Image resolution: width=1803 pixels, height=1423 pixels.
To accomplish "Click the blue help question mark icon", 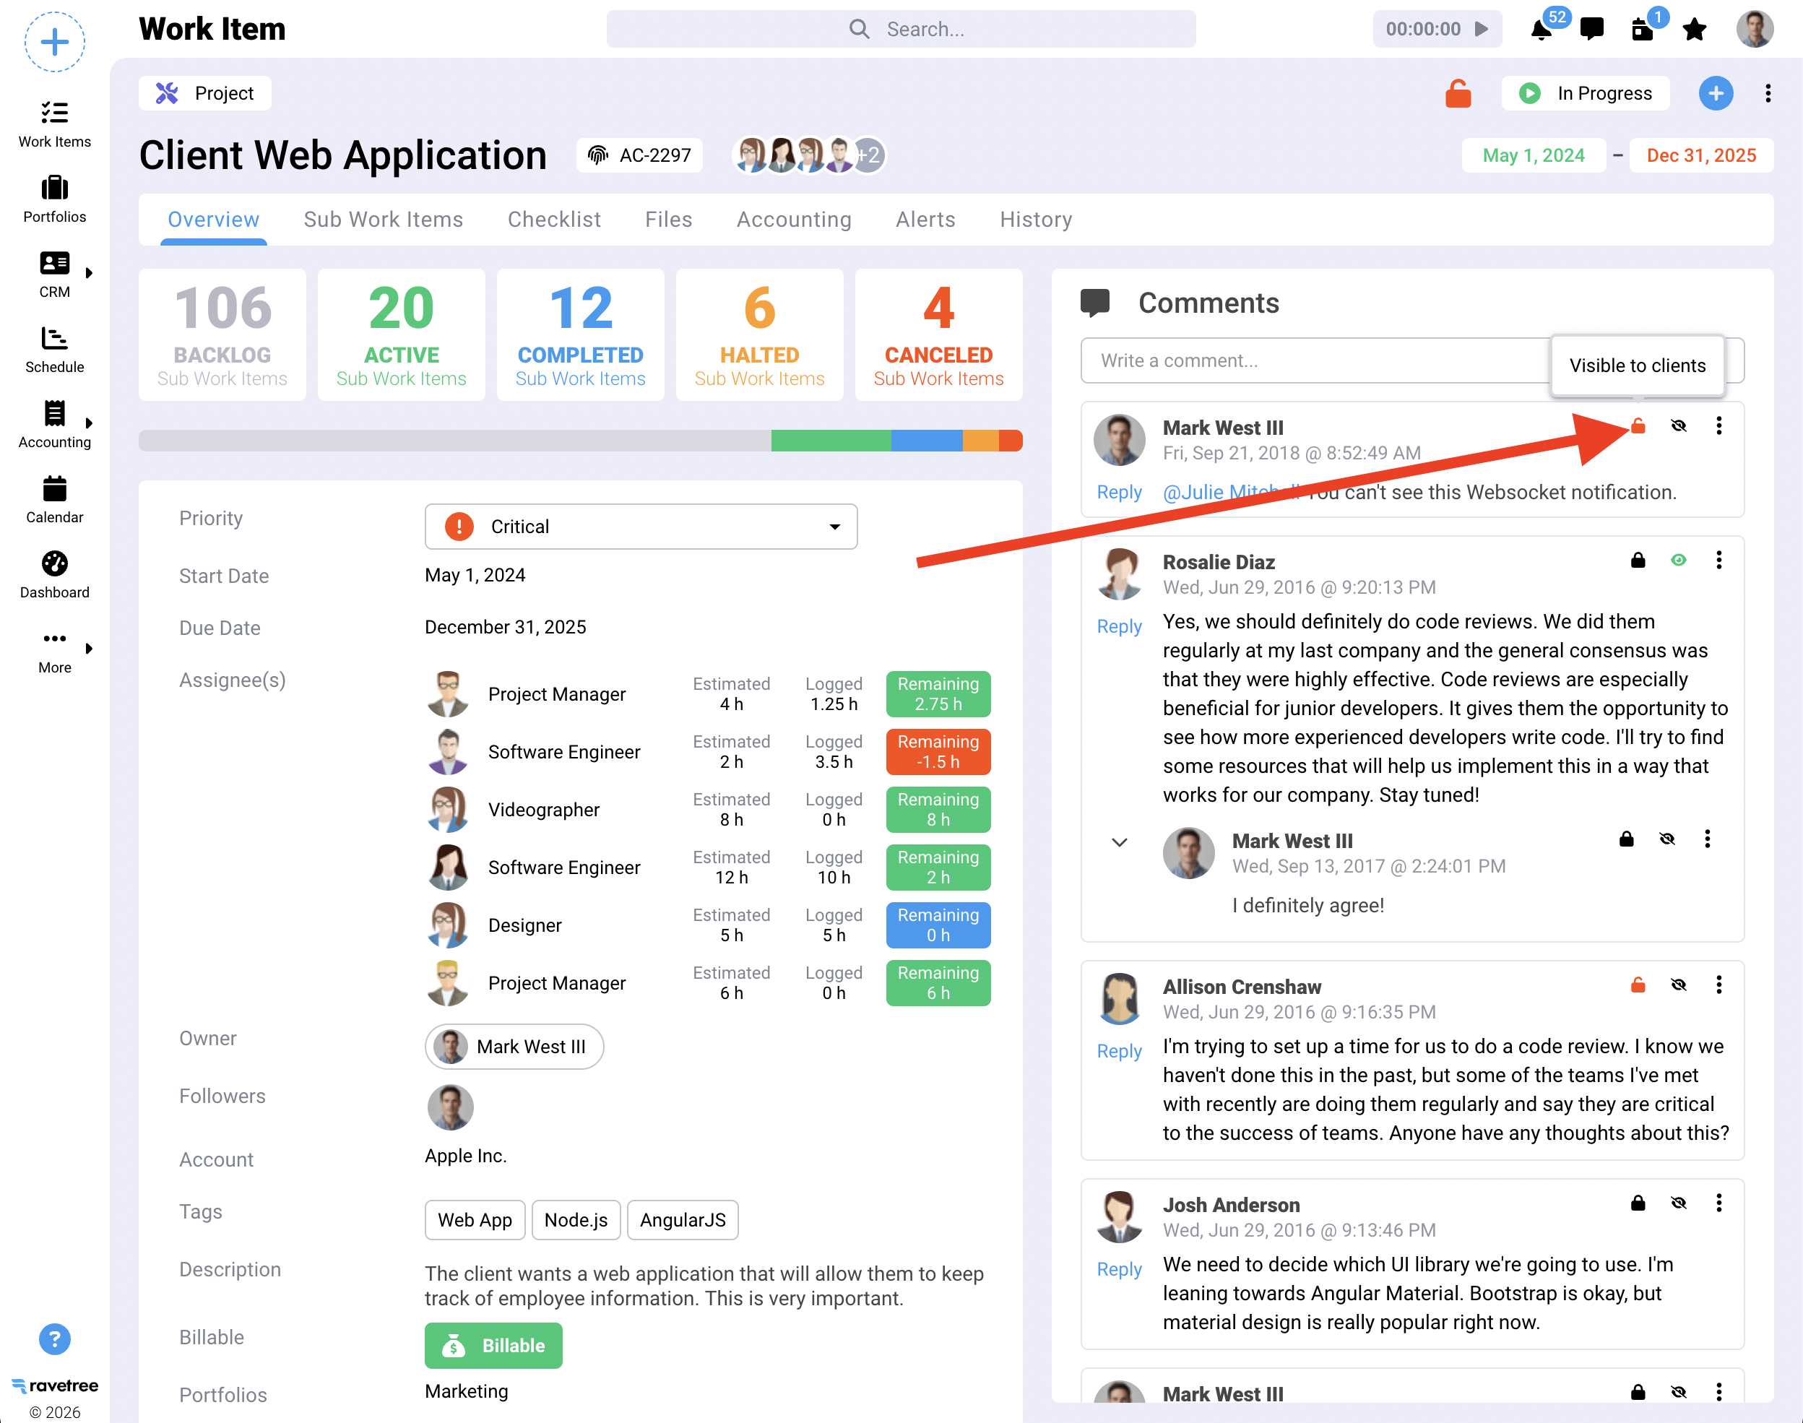I will (x=54, y=1339).
